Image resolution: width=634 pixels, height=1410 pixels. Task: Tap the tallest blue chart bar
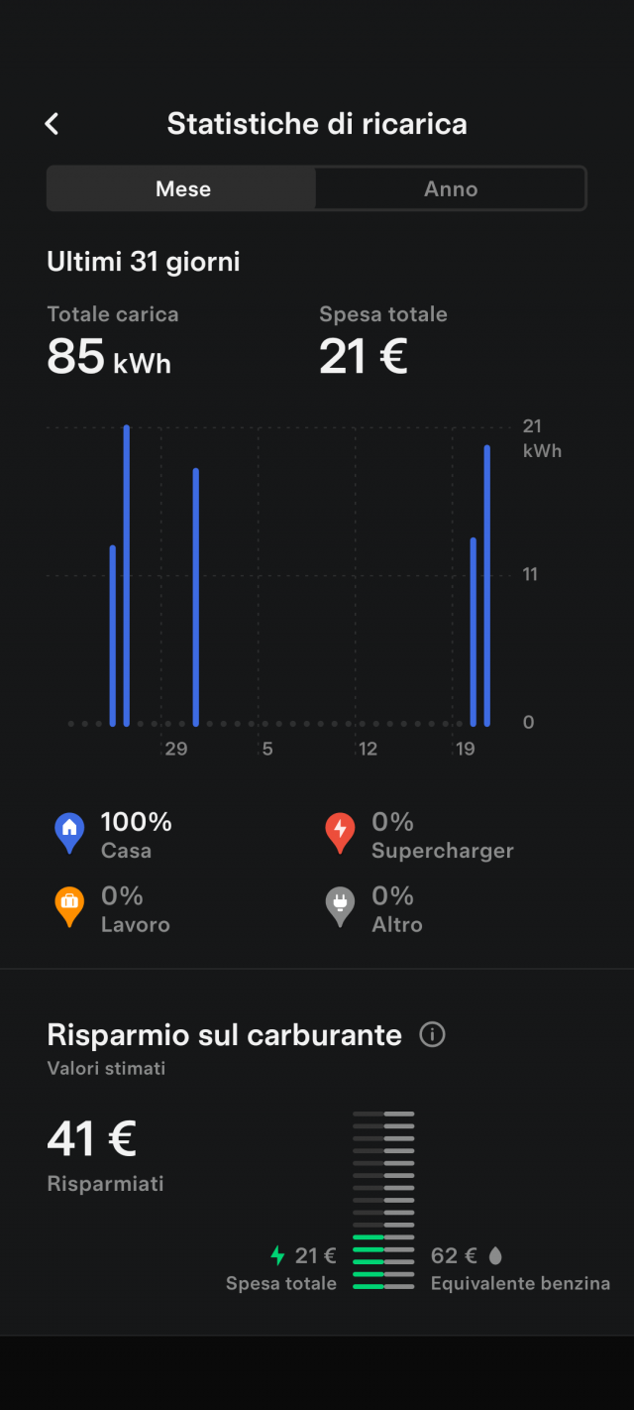click(127, 575)
